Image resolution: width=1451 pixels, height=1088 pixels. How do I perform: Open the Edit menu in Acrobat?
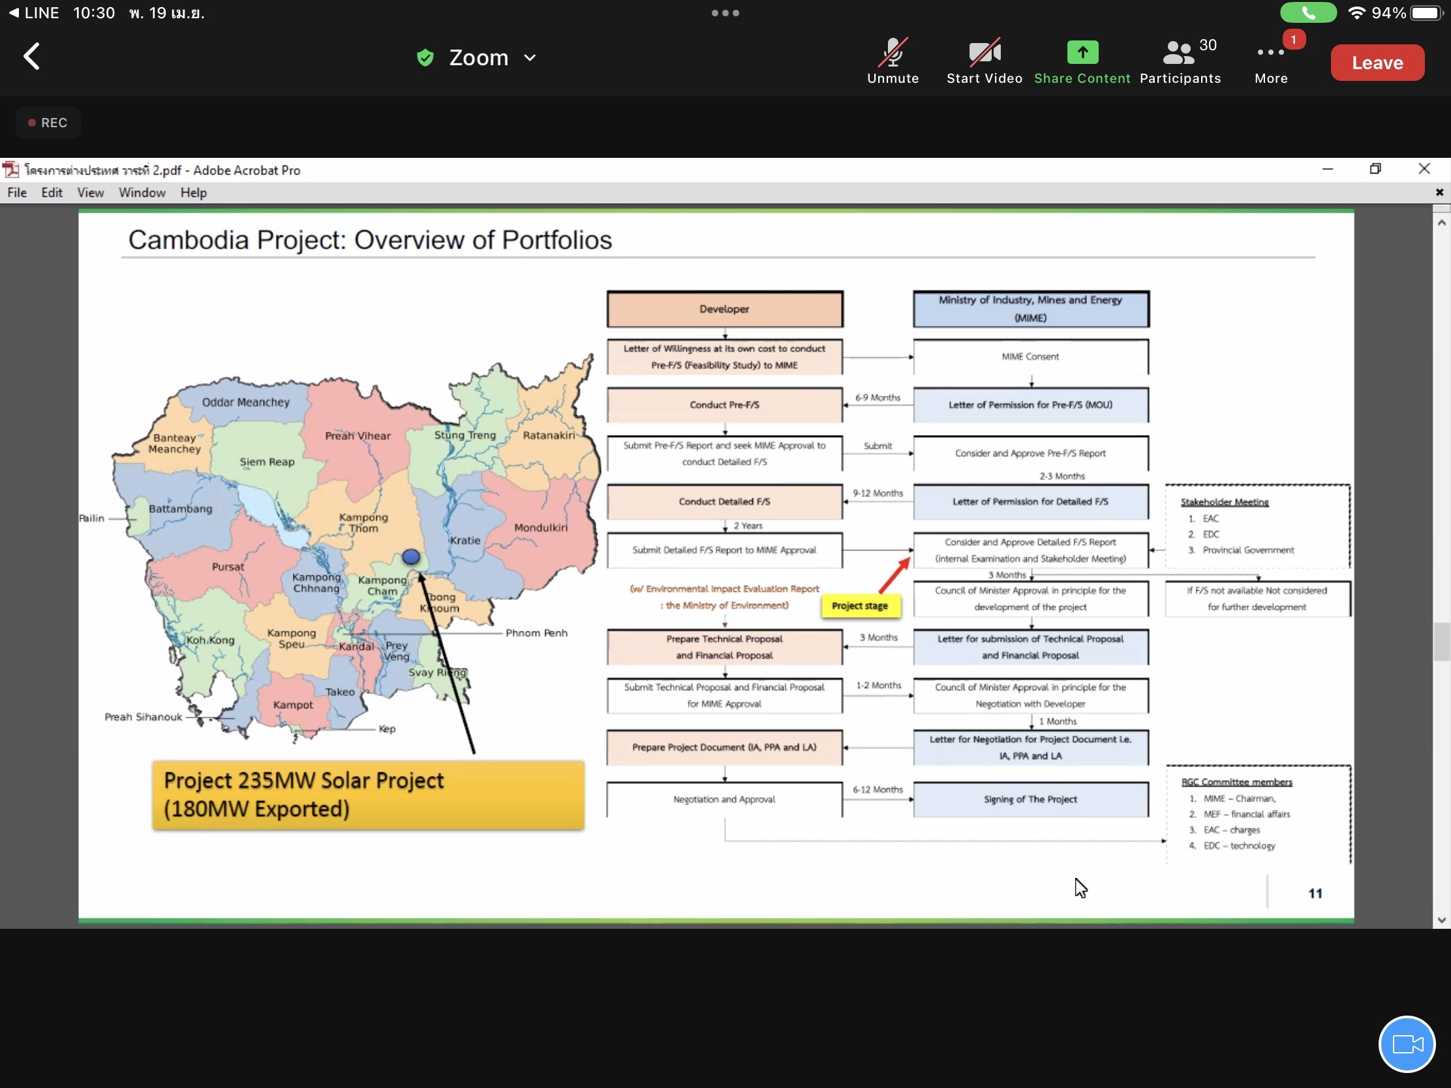pos(52,193)
